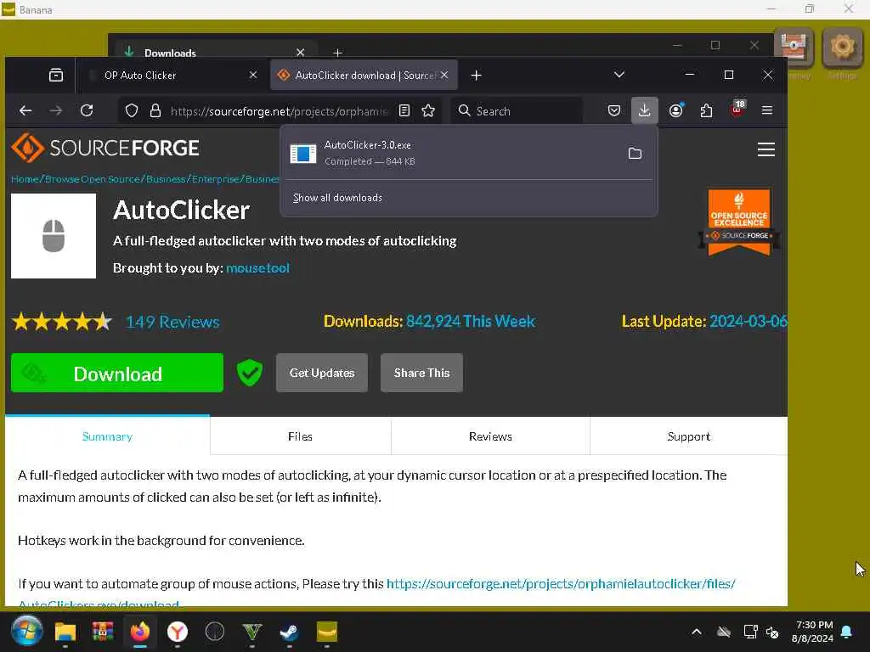Open the volume icon in tray
Image resolution: width=870 pixels, height=652 pixels.
pyautogui.click(x=772, y=632)
